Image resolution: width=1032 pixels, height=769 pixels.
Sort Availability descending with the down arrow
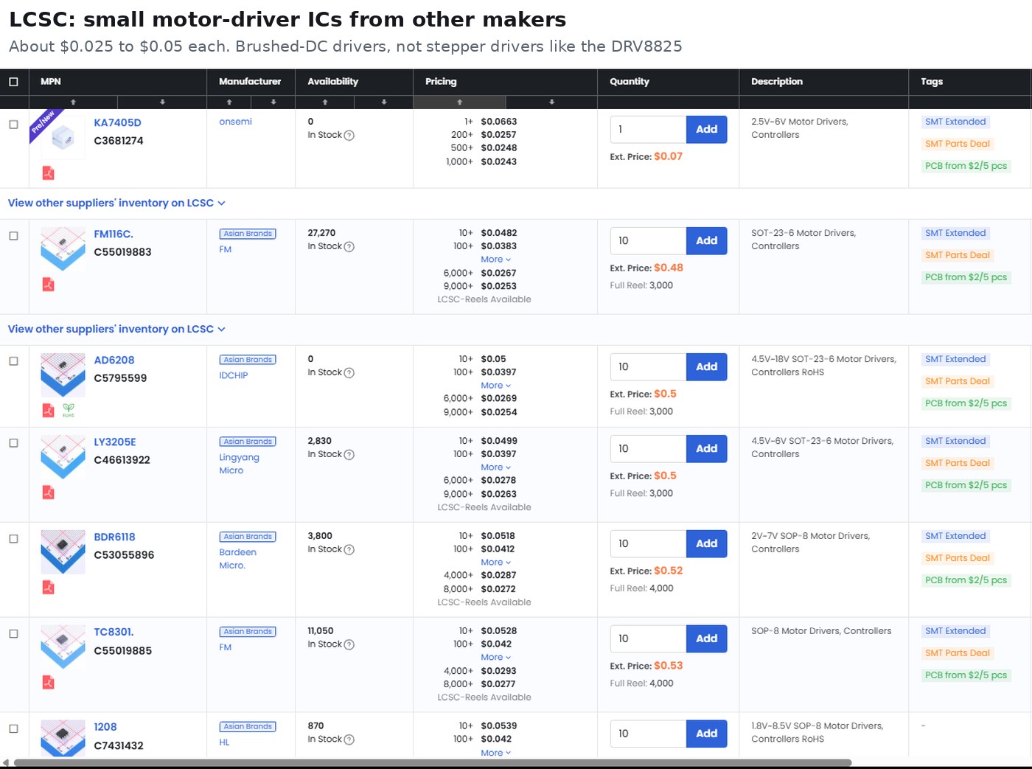click(384, 102)
